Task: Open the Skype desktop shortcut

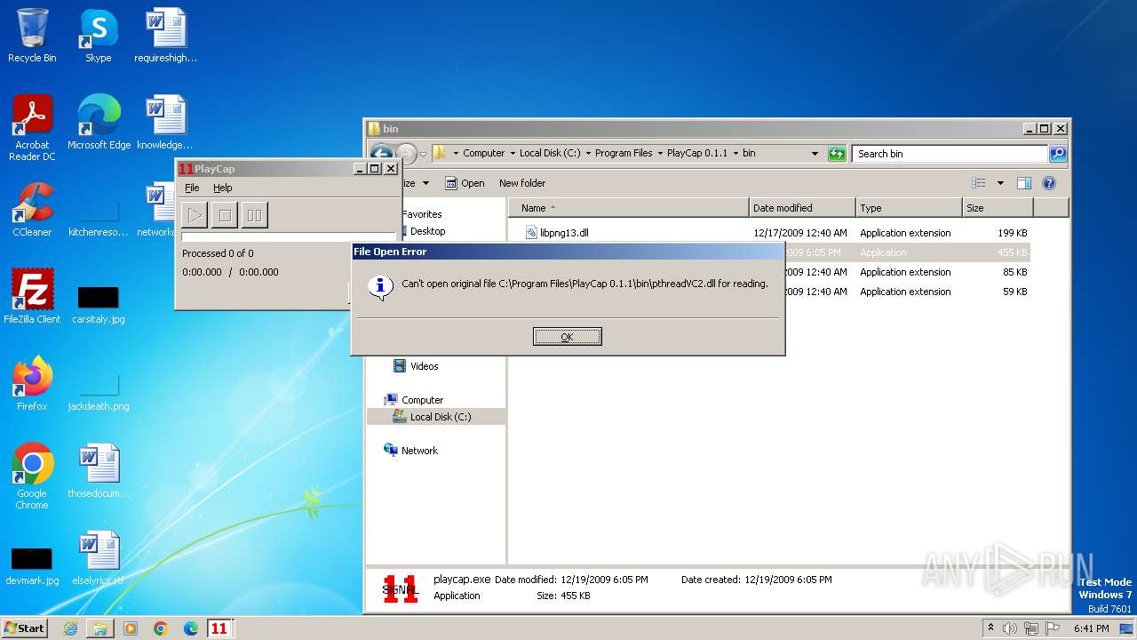Action: point(99,36)
